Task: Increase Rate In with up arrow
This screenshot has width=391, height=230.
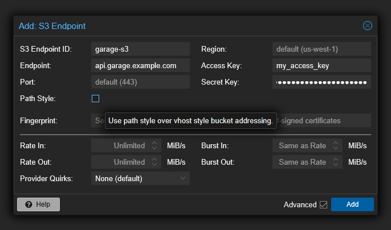Action: (154, 143)
